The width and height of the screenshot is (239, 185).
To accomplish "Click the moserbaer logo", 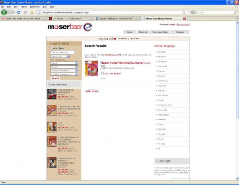I will [70, 27].
